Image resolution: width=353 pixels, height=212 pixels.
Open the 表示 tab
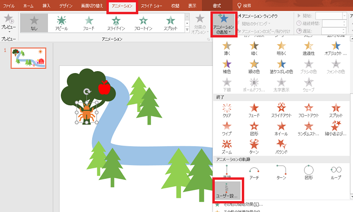click(192, 6)
